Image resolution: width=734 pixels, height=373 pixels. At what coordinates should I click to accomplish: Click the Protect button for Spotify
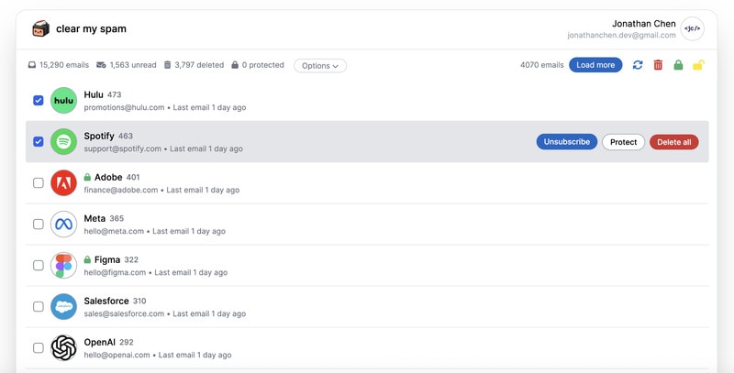(x=623, y=142)
